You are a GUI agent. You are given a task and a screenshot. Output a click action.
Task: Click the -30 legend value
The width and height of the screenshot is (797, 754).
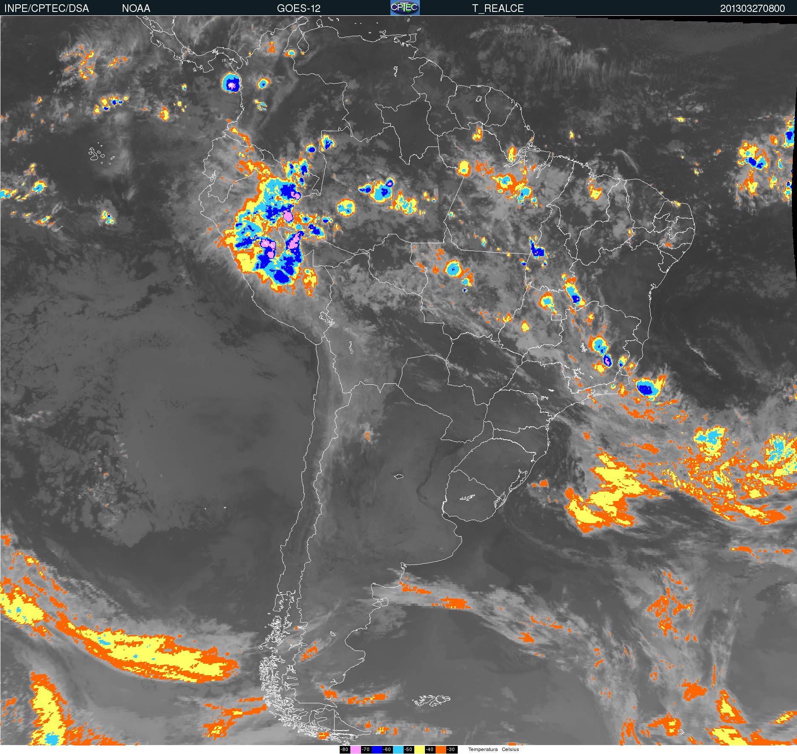[451, 749]
